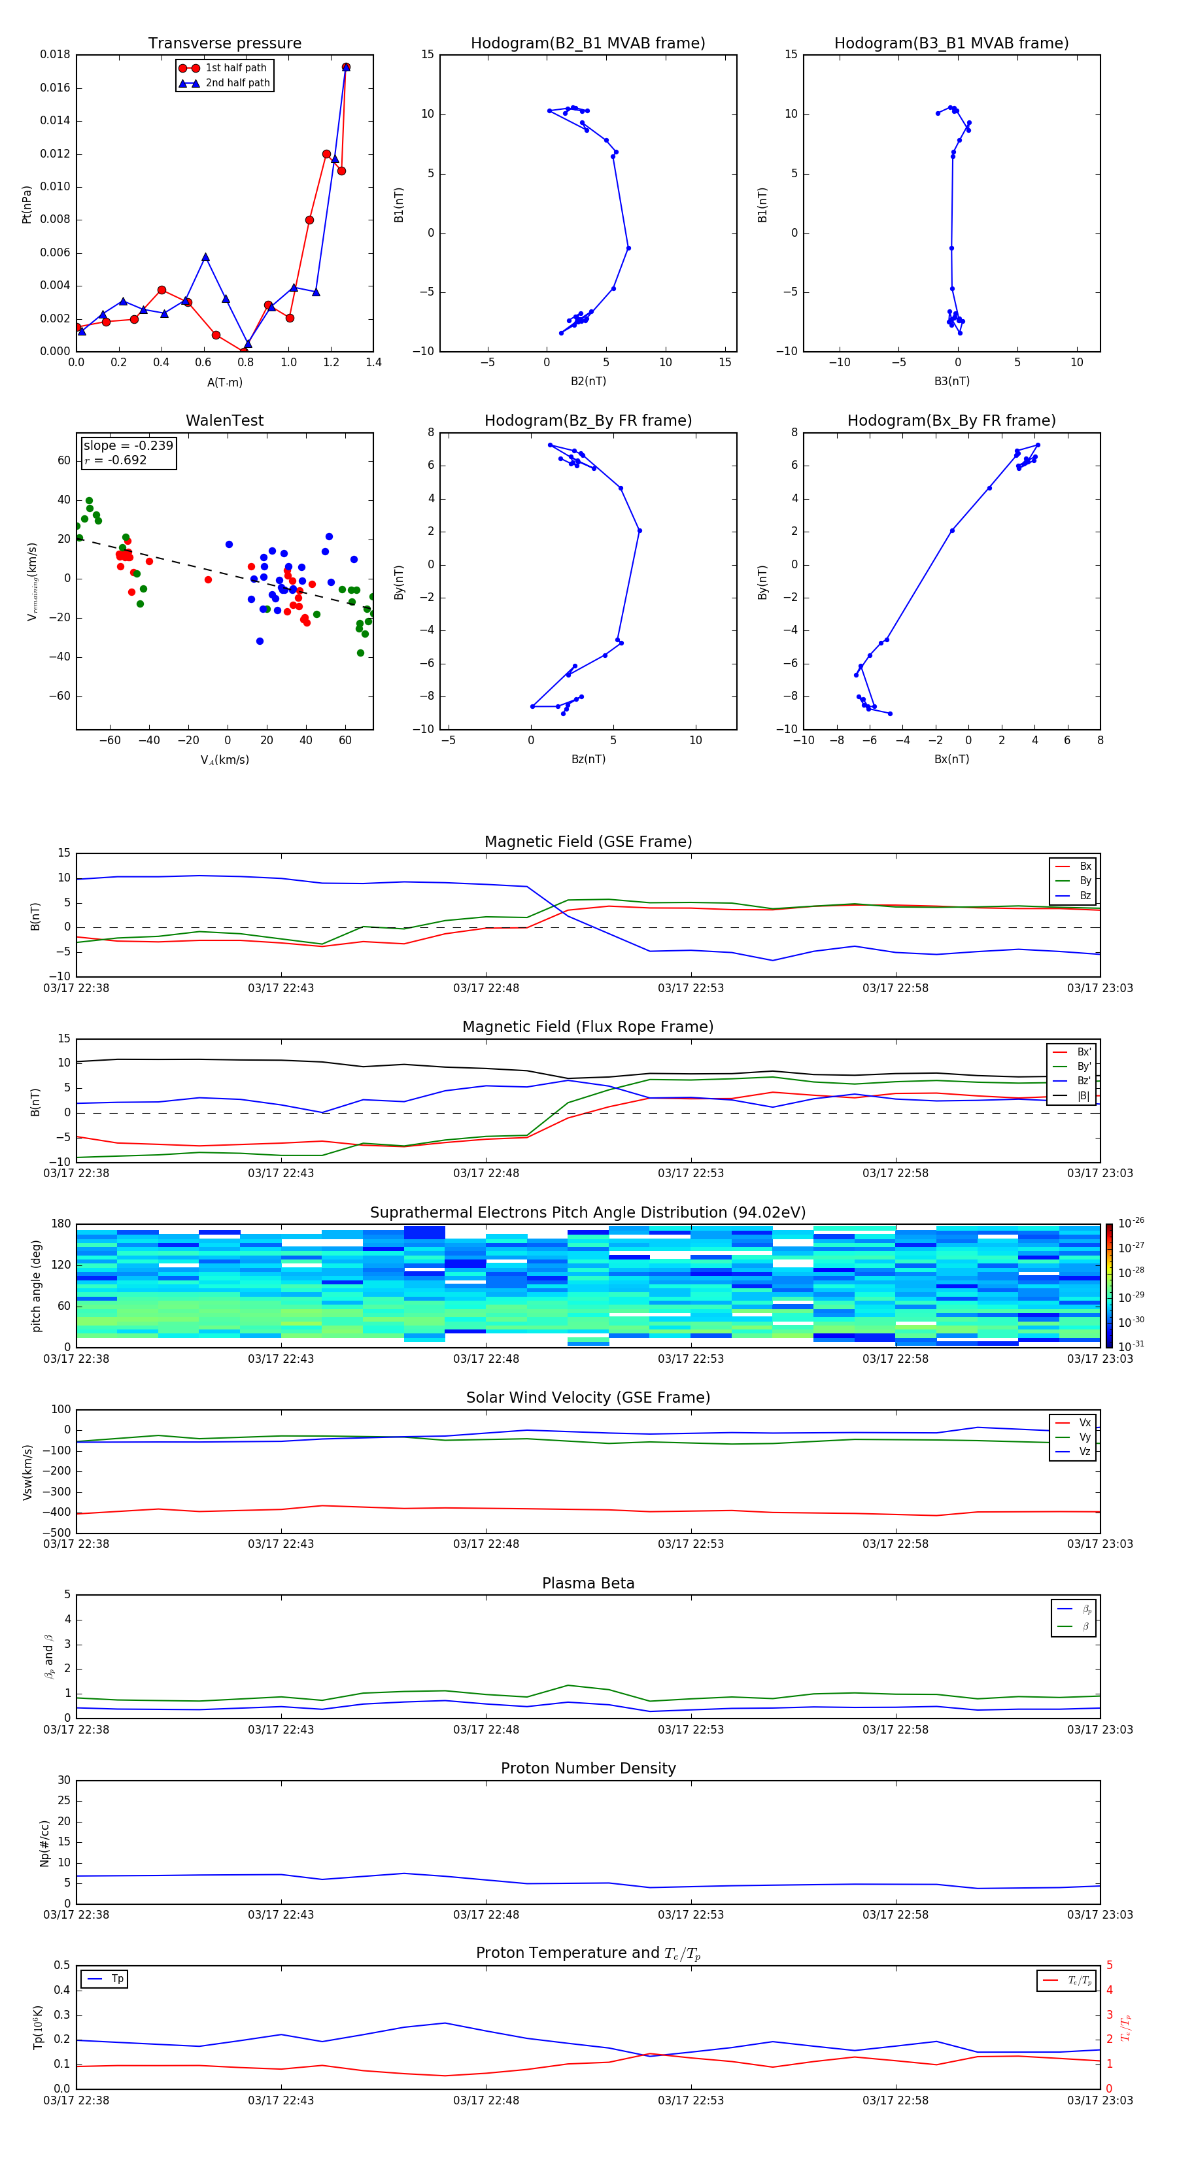1177x2158 pixels.
Task: Click the 'V_A(km/s)' axis label under WalenTest
Action: (224, 760)
